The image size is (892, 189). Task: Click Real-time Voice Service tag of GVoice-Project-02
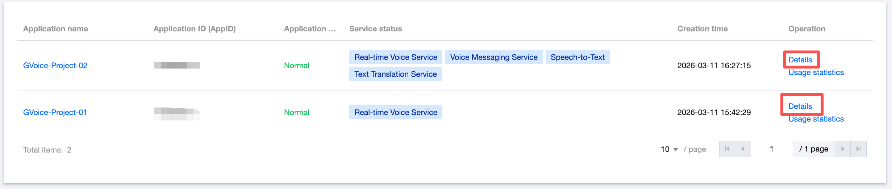[x=396, y=57]
